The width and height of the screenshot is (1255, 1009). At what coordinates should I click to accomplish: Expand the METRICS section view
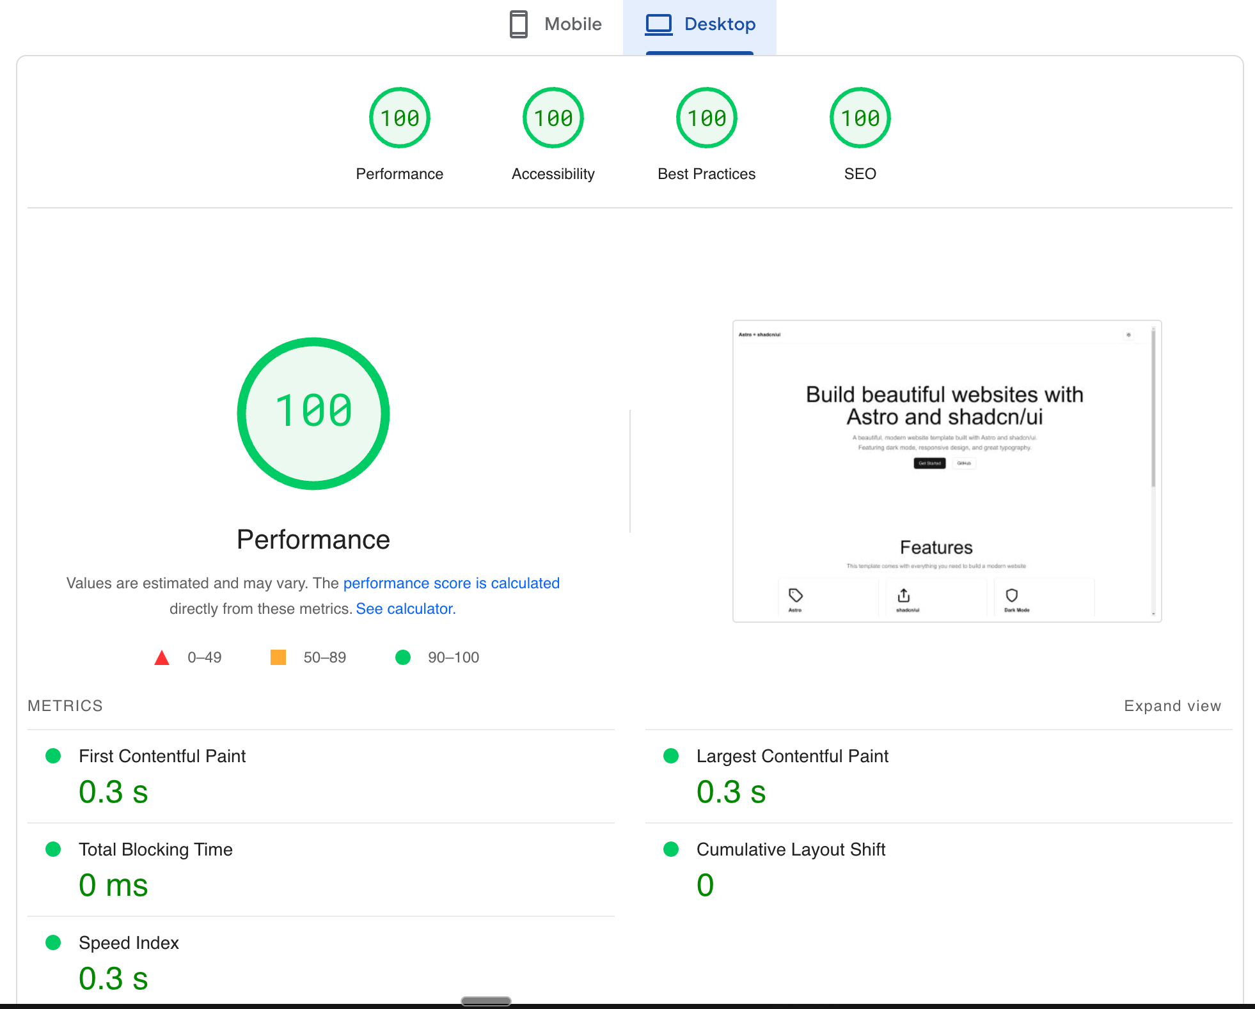click(x=1174, y=705)
